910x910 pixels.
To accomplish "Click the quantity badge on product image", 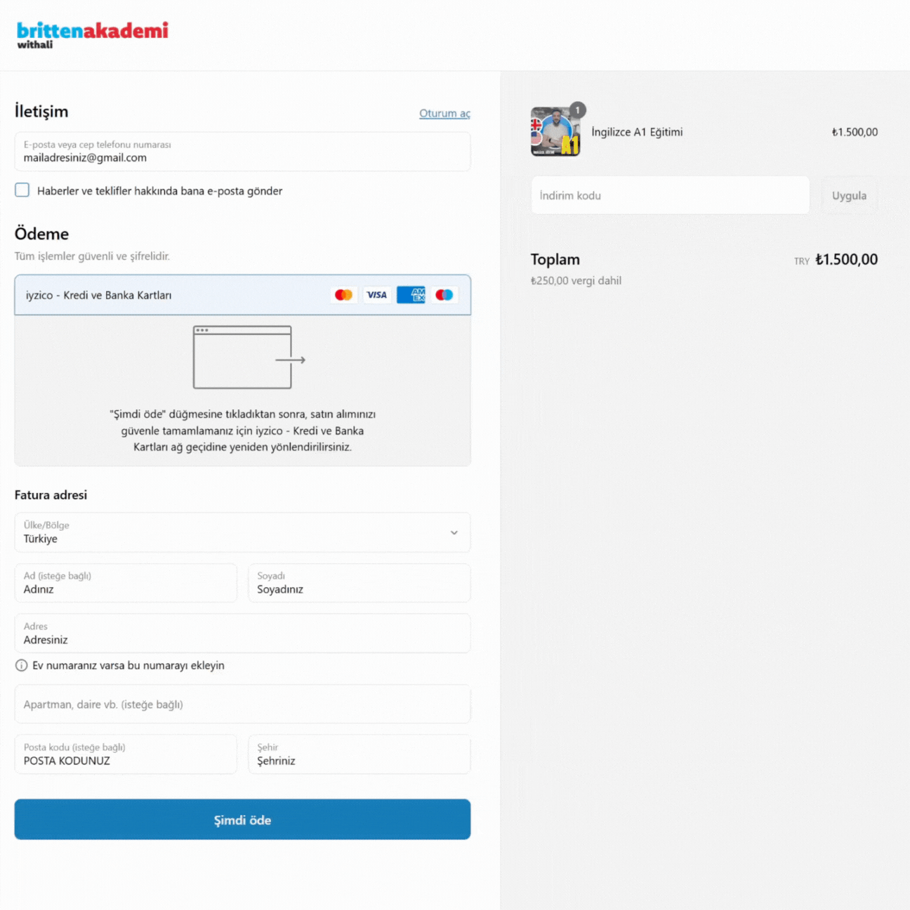I will pos(577,110).
